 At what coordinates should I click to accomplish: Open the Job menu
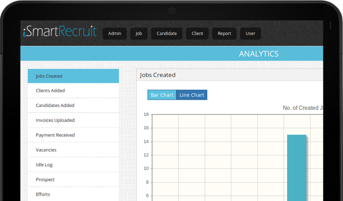point(139,33)
